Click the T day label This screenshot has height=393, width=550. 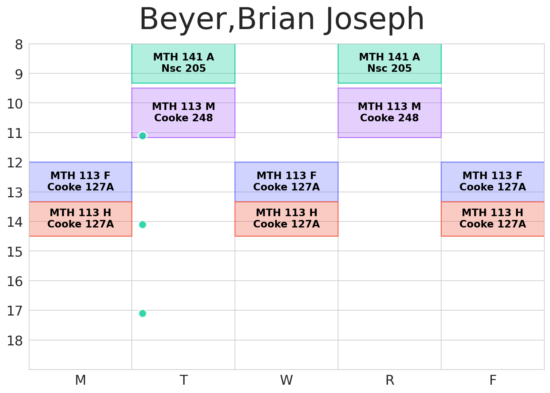(184, 380)
